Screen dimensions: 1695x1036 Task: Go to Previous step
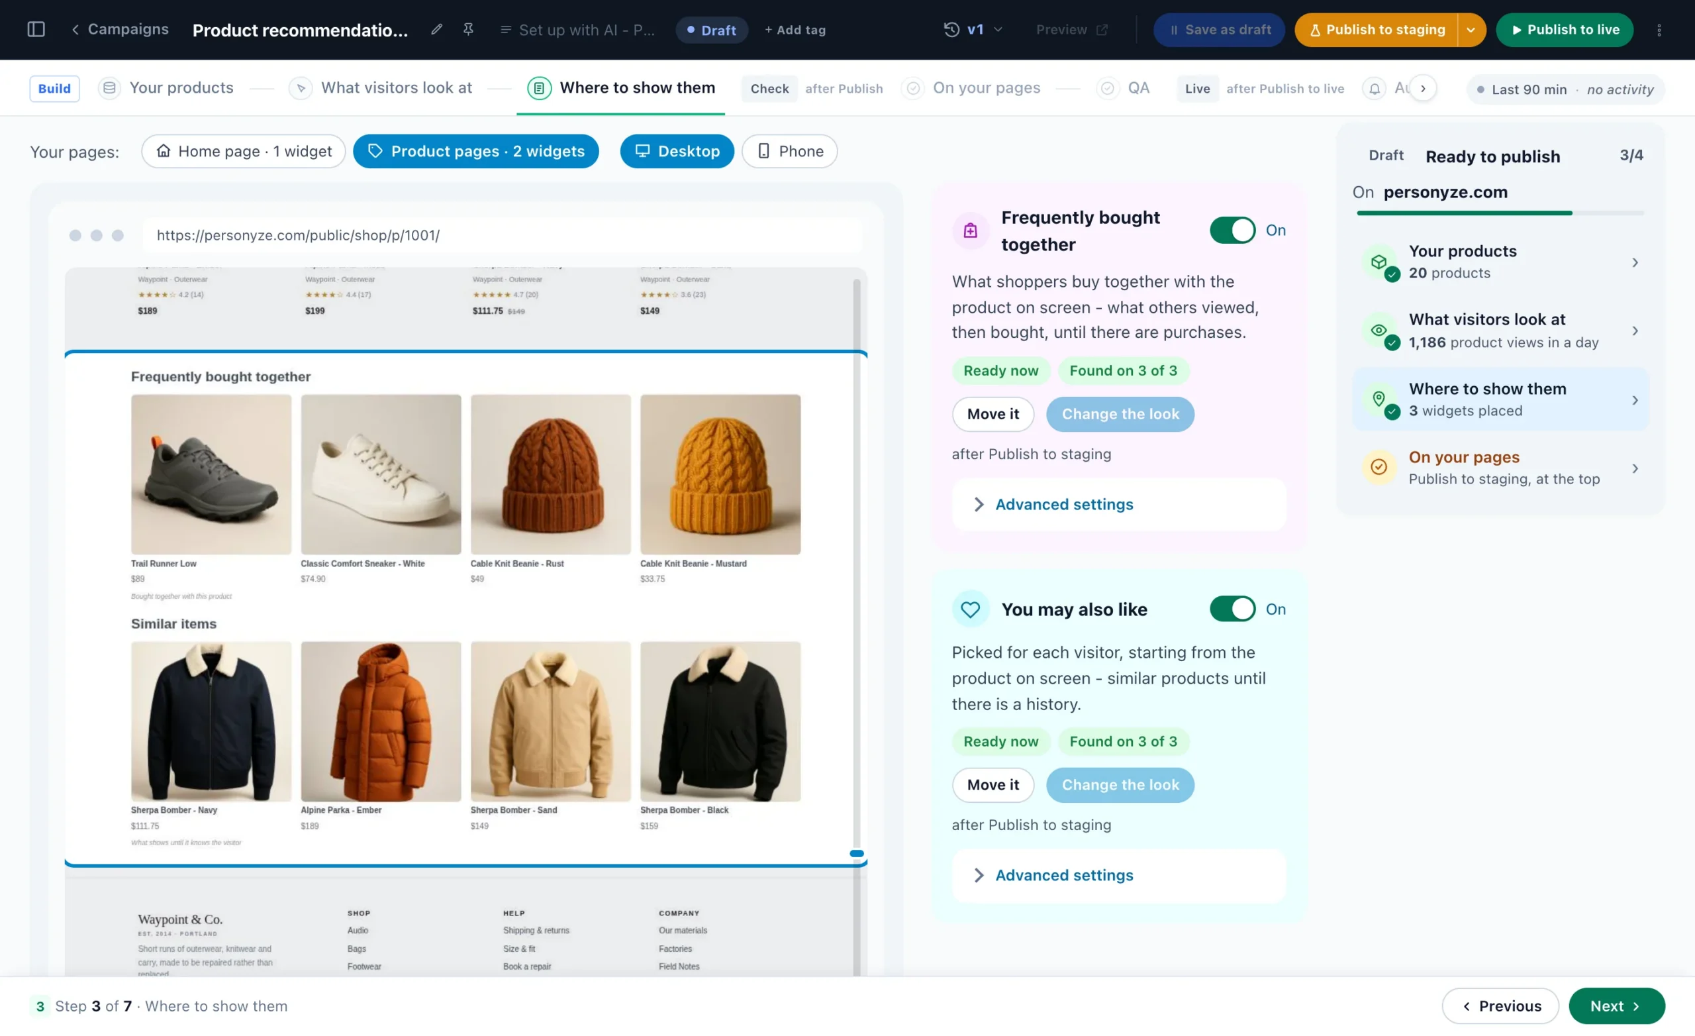click(1500, 1006)
